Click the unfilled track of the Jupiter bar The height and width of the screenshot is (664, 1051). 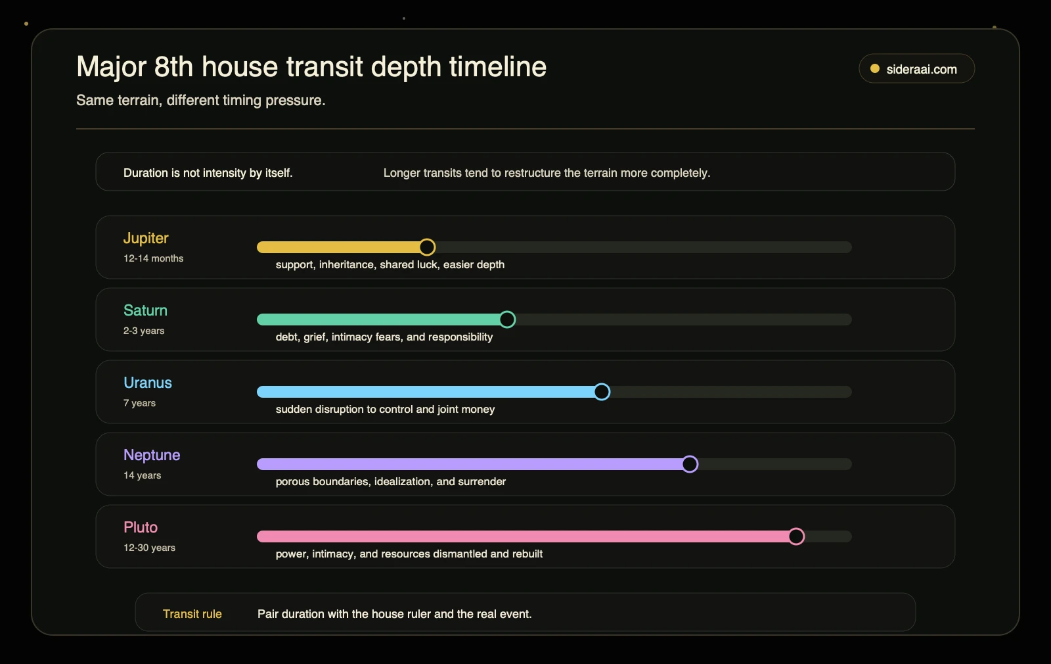coord(644,247)
